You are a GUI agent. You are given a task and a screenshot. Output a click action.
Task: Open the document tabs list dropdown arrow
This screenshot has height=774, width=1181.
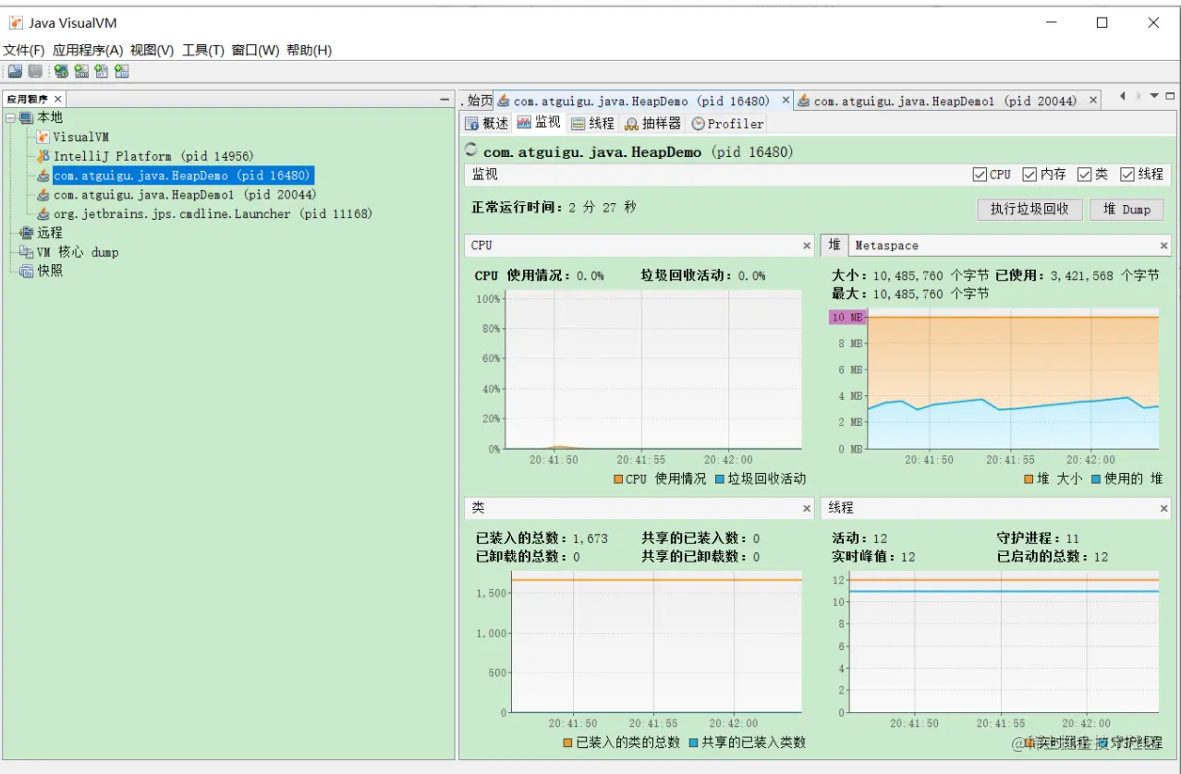tap(1154, 96)
